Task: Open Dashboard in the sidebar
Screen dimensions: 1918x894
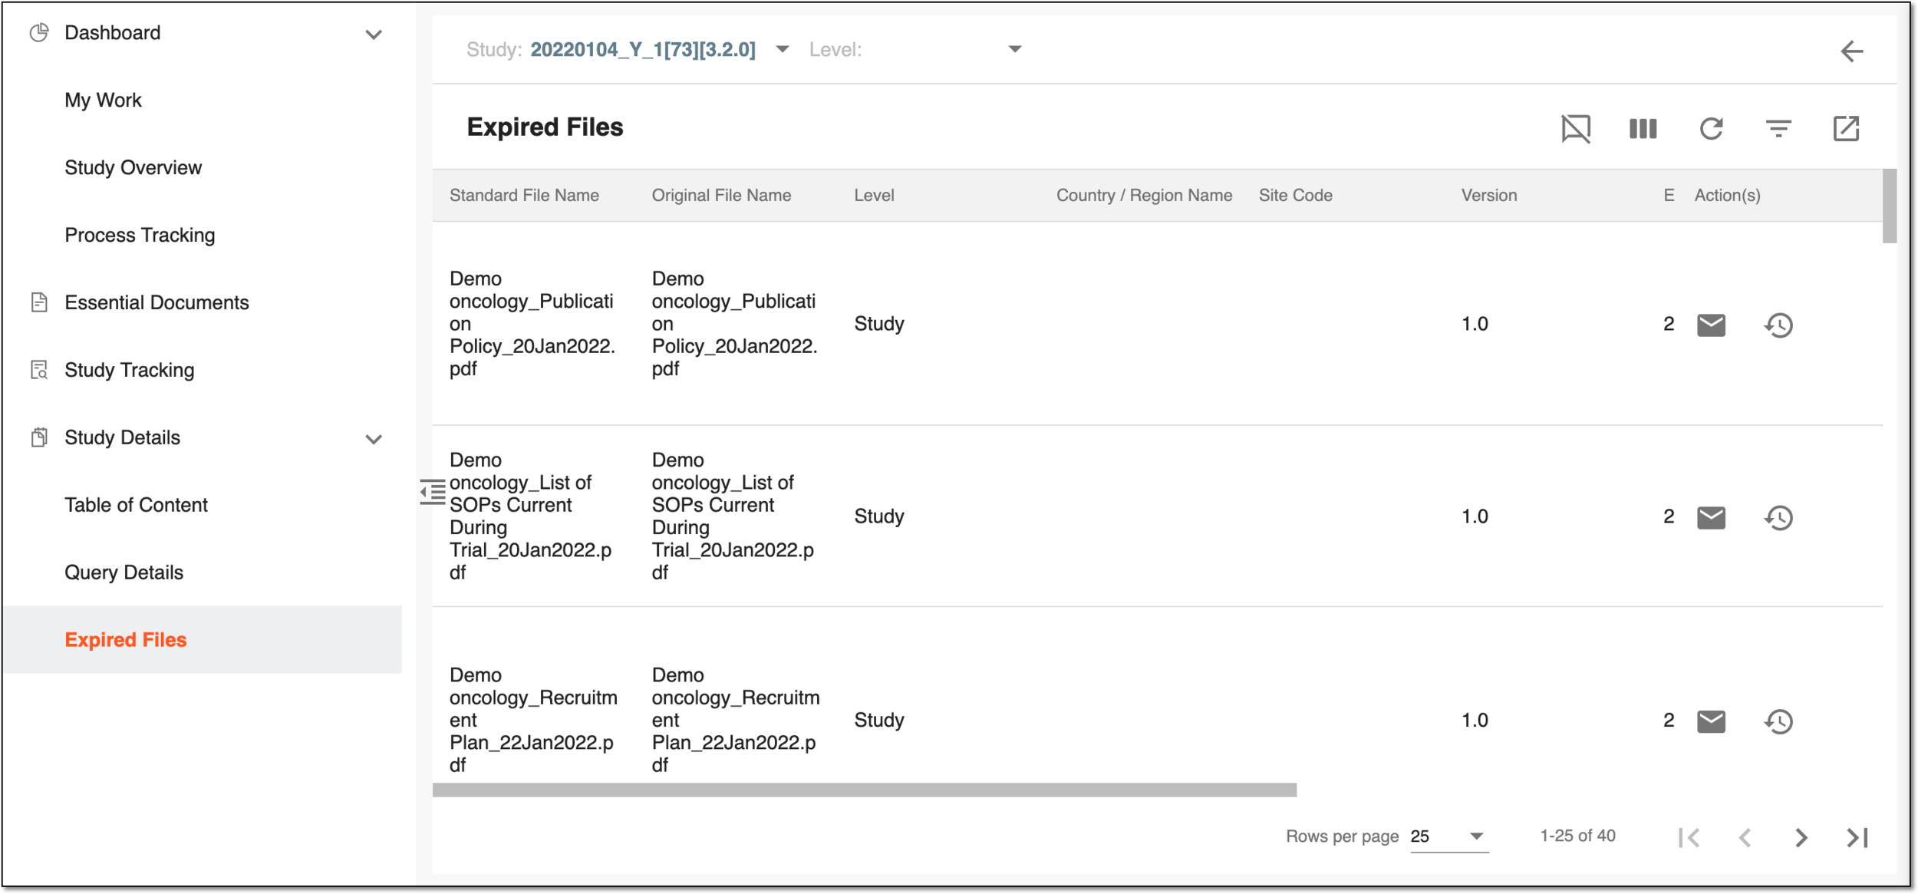Action: point(113,32)
